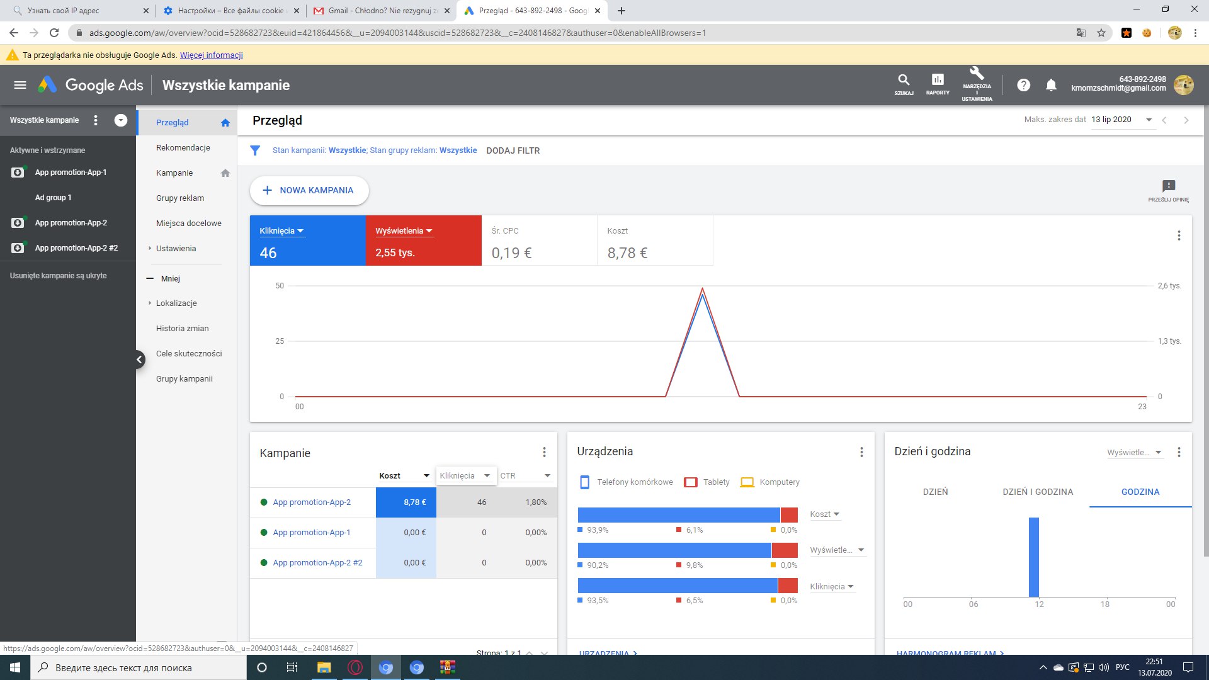Reload the page
1209x680 pixels.
(54, 33)
